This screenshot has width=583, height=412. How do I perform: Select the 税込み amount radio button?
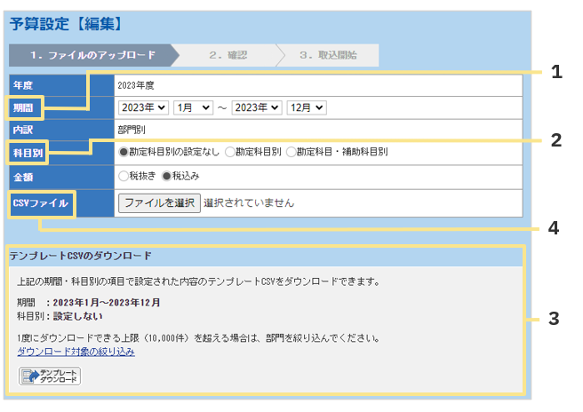[x=166, y=176]
